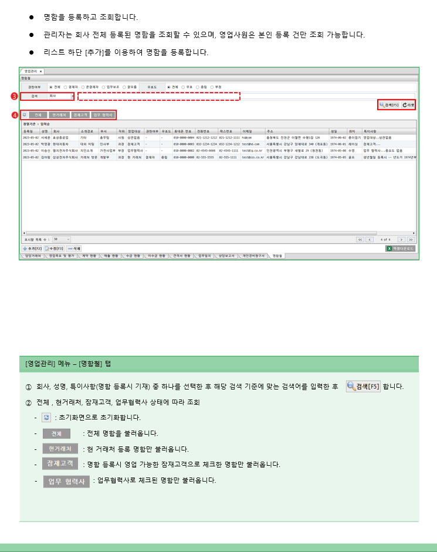Click the 현거래처 filter button above the list
Screen dimensions: 437x552
pyautogui.click(x=59, y=115)
